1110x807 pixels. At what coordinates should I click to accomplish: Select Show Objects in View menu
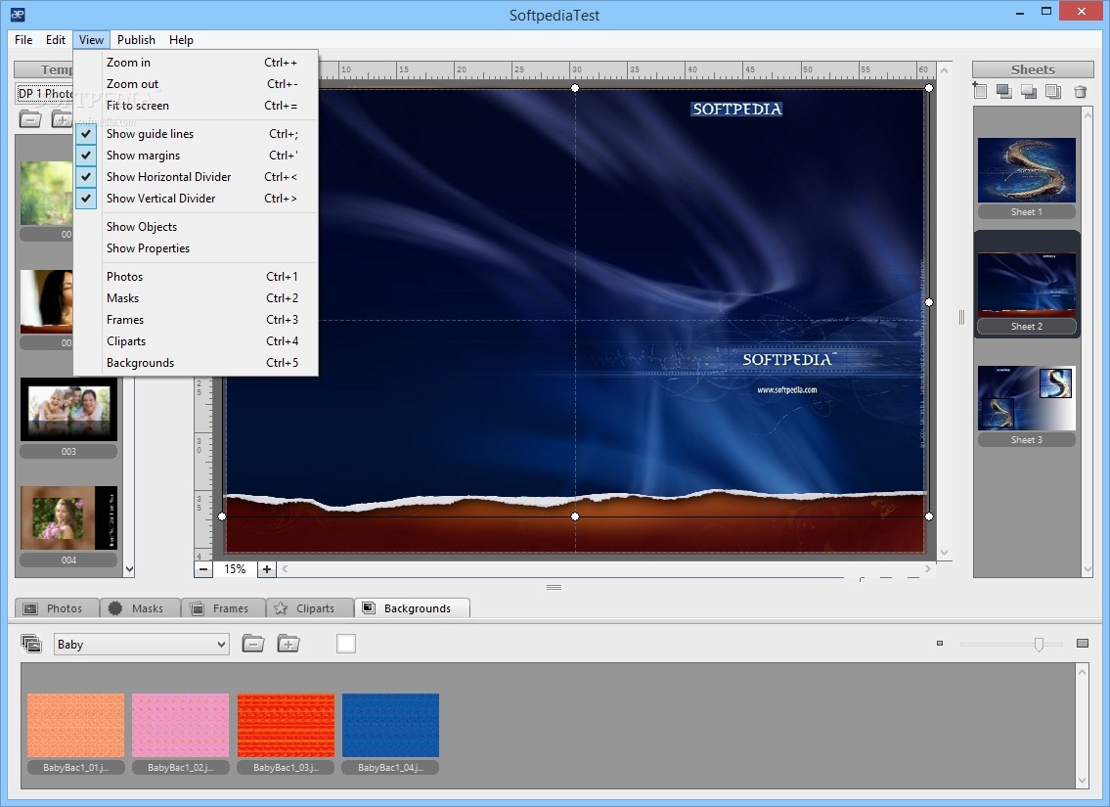click(196, 227)
